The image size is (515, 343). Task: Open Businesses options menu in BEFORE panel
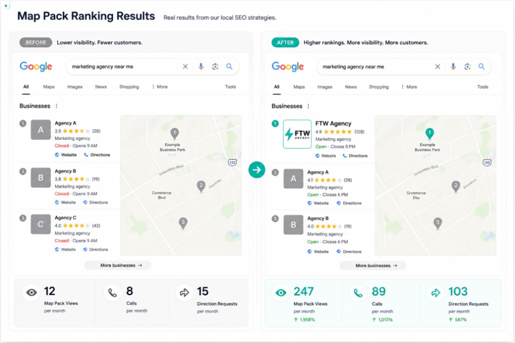pos(56,106)
